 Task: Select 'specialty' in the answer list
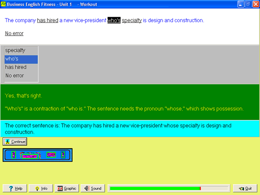coord(21,50)
